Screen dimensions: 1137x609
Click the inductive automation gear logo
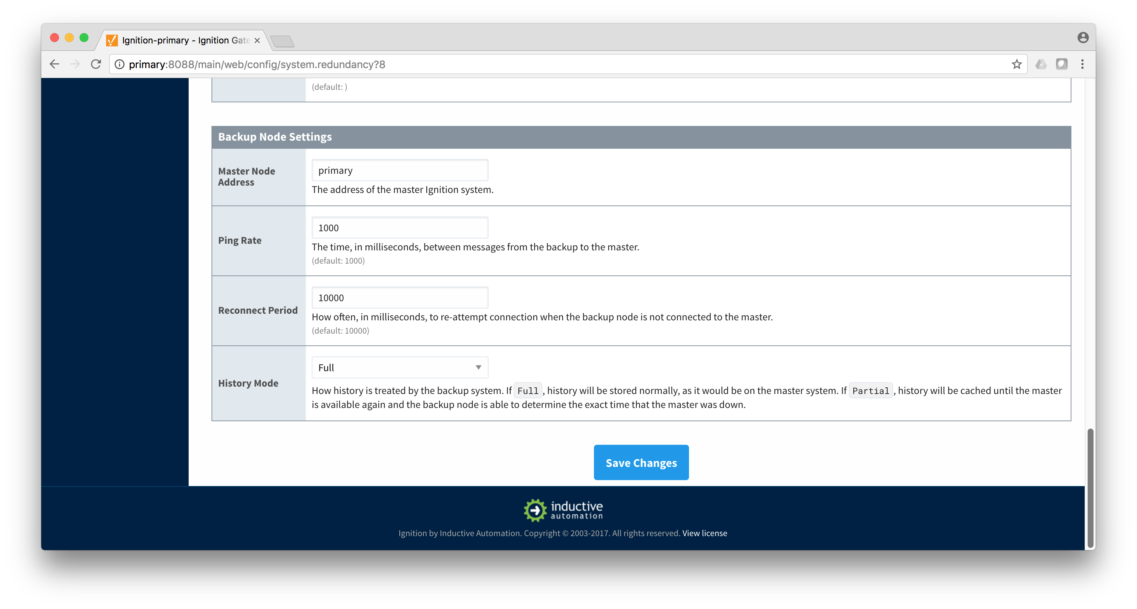click(535, 510)
